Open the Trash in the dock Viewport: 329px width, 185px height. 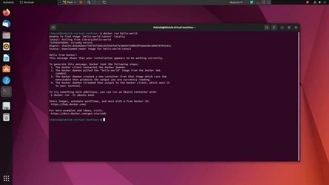point(6,117)
